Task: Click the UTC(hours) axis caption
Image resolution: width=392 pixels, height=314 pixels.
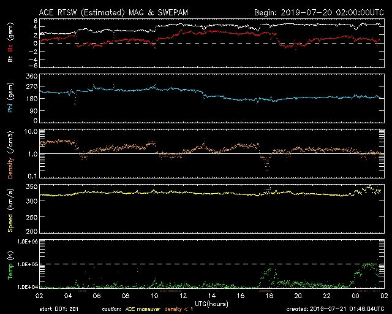Action: pyautogui.click(x=212, y=303)
